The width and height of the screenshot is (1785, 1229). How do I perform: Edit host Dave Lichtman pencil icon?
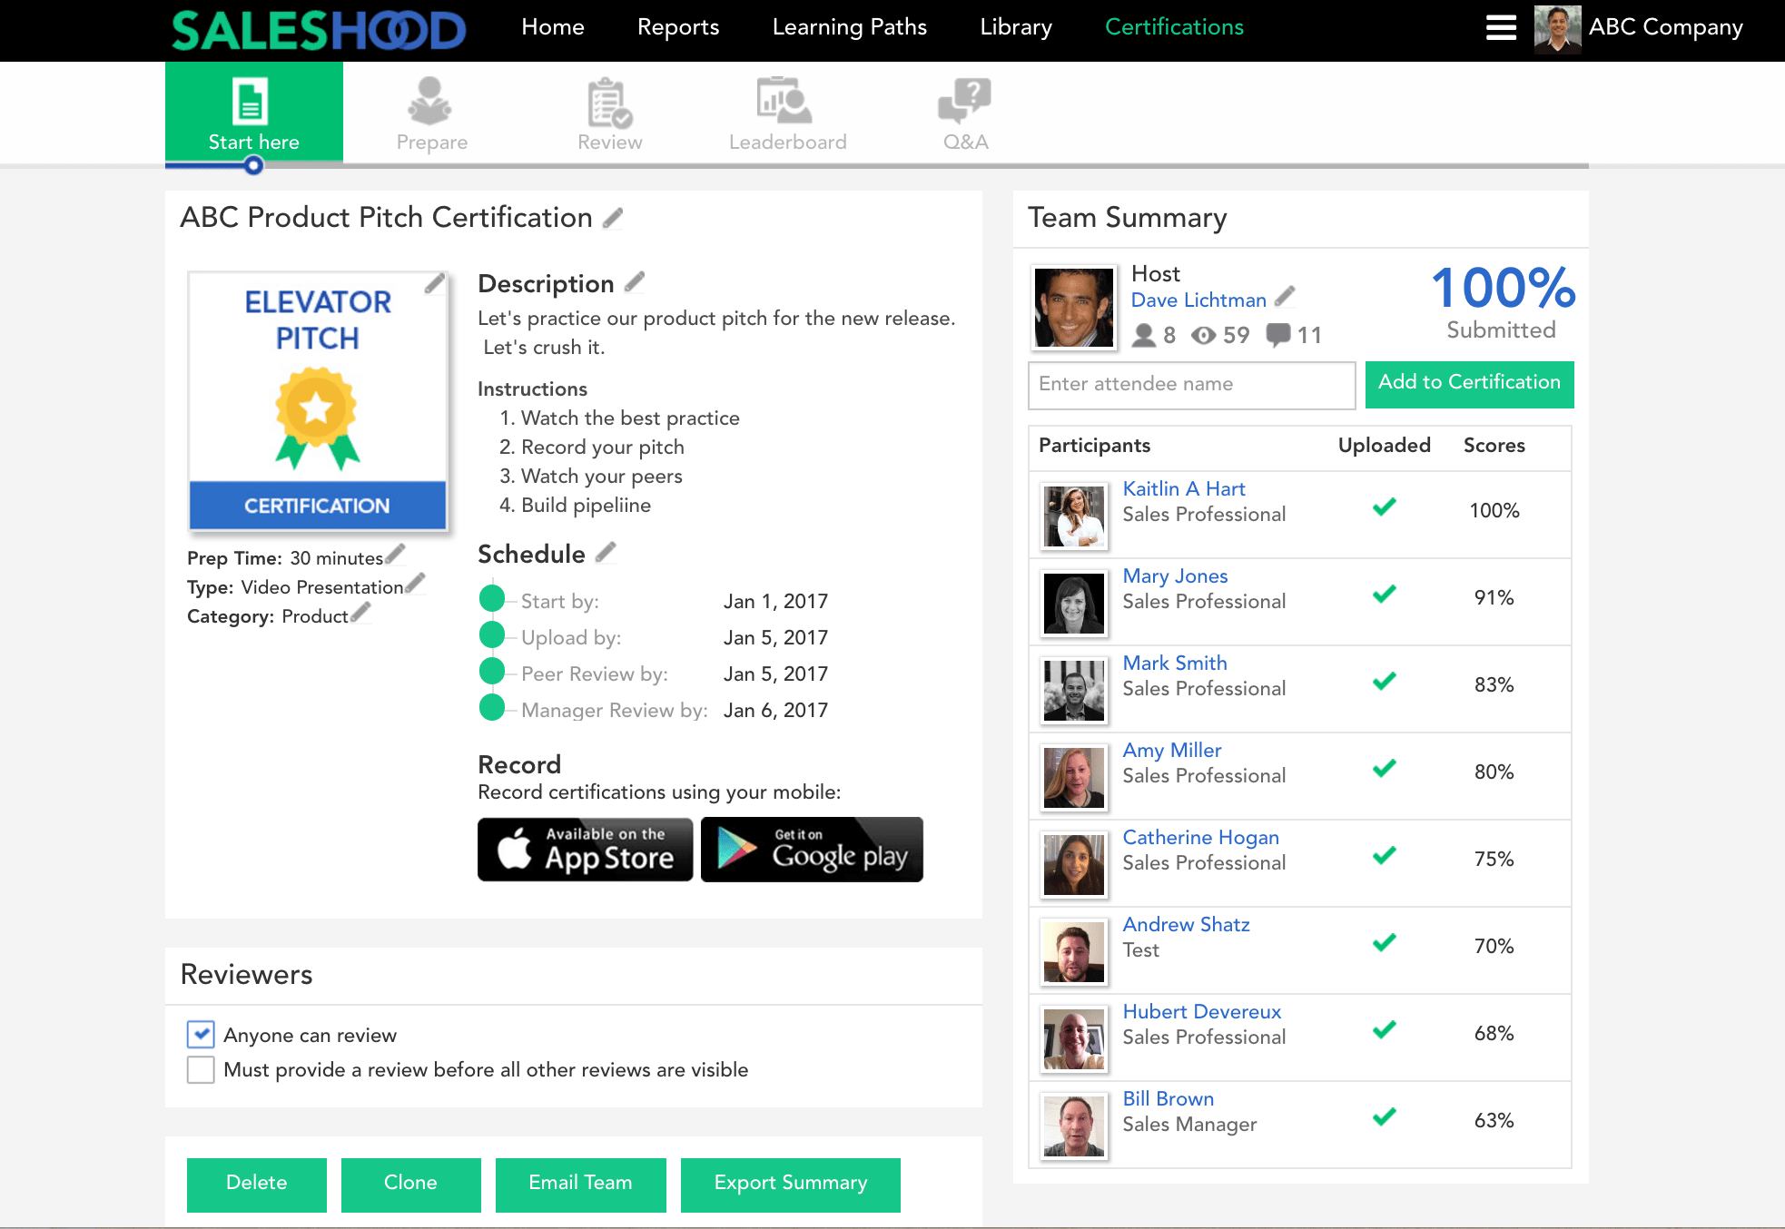(1284, 297)
